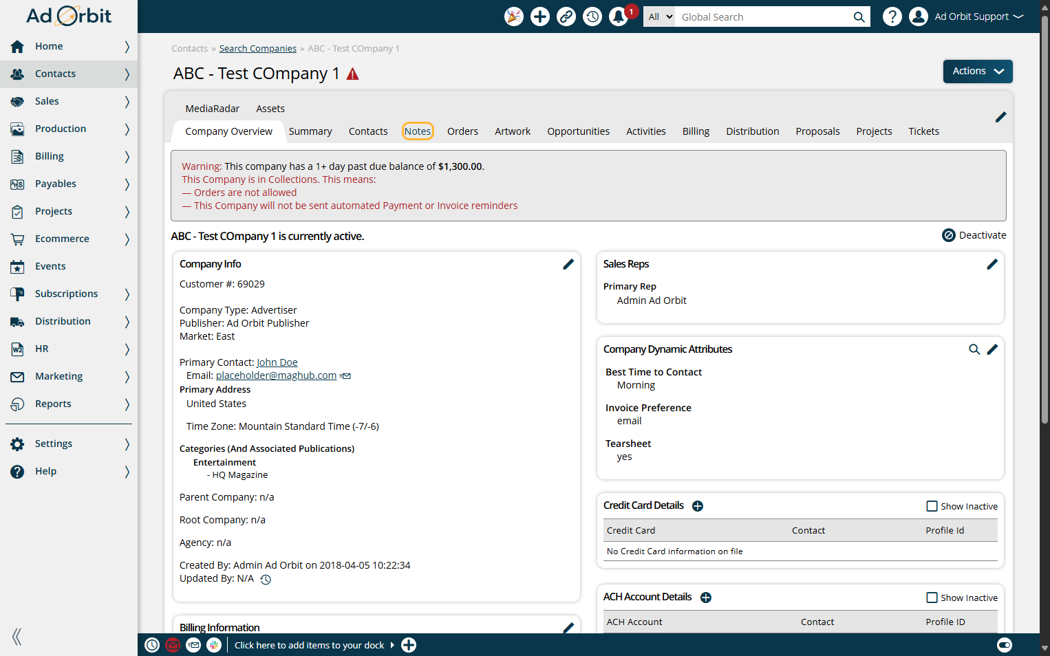Collapse the left sidebar with double chevron

coord(17,637)
